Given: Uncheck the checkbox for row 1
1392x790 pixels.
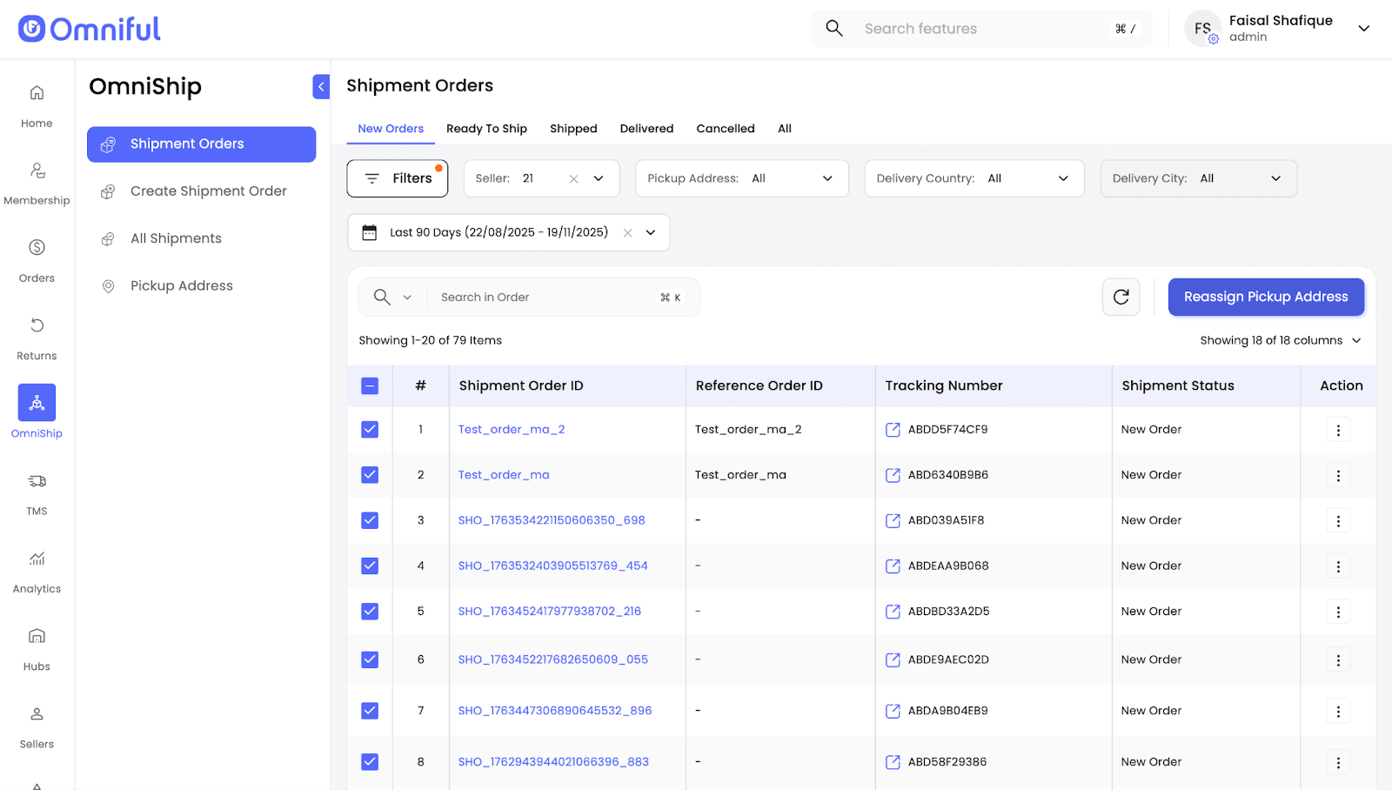Looking at the screenshot, I should pyautogui.click(x=370, y=430).
